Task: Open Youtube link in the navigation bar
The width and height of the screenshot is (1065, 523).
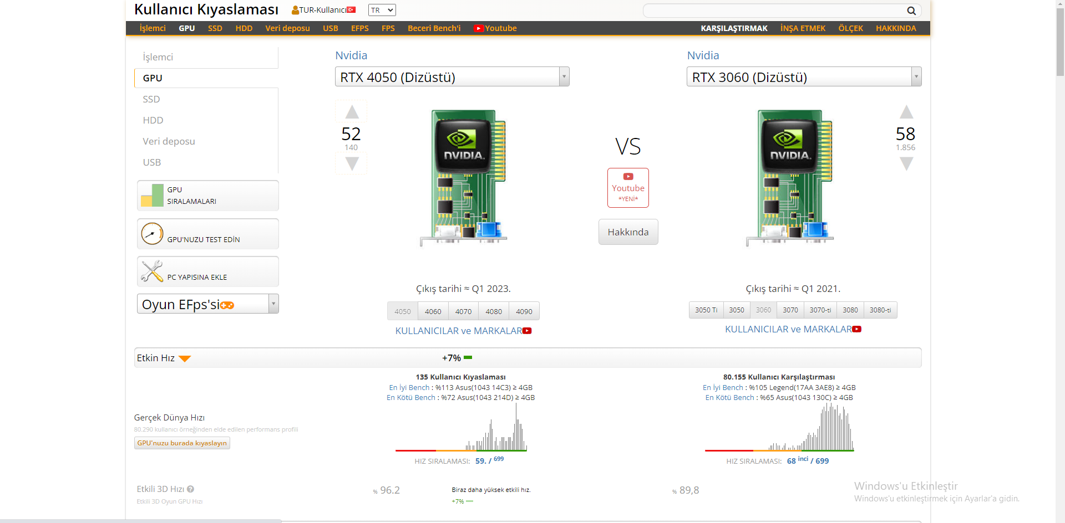Action: tap(495, 28)
